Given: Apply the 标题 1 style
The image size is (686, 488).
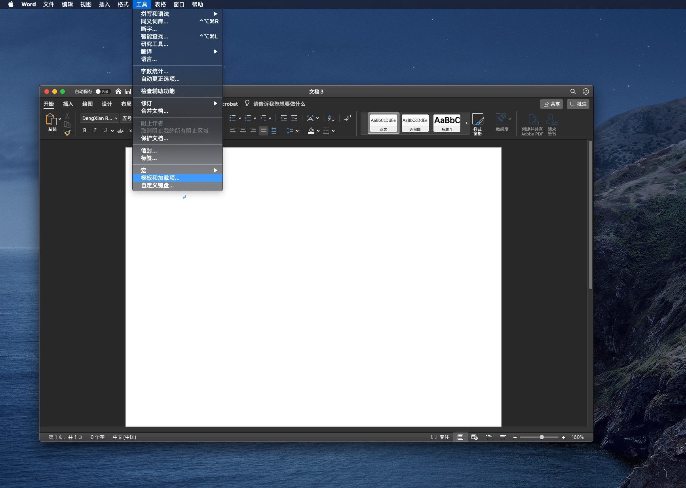Looking at the screenshot, I should click(x=447, y=123).
